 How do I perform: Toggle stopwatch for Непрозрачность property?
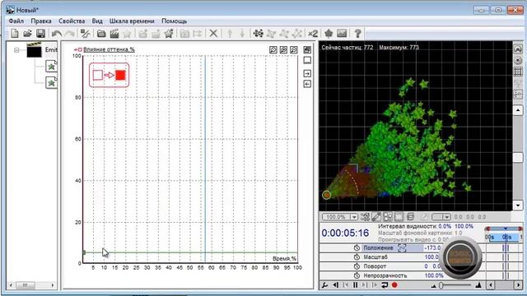(357, 275)
